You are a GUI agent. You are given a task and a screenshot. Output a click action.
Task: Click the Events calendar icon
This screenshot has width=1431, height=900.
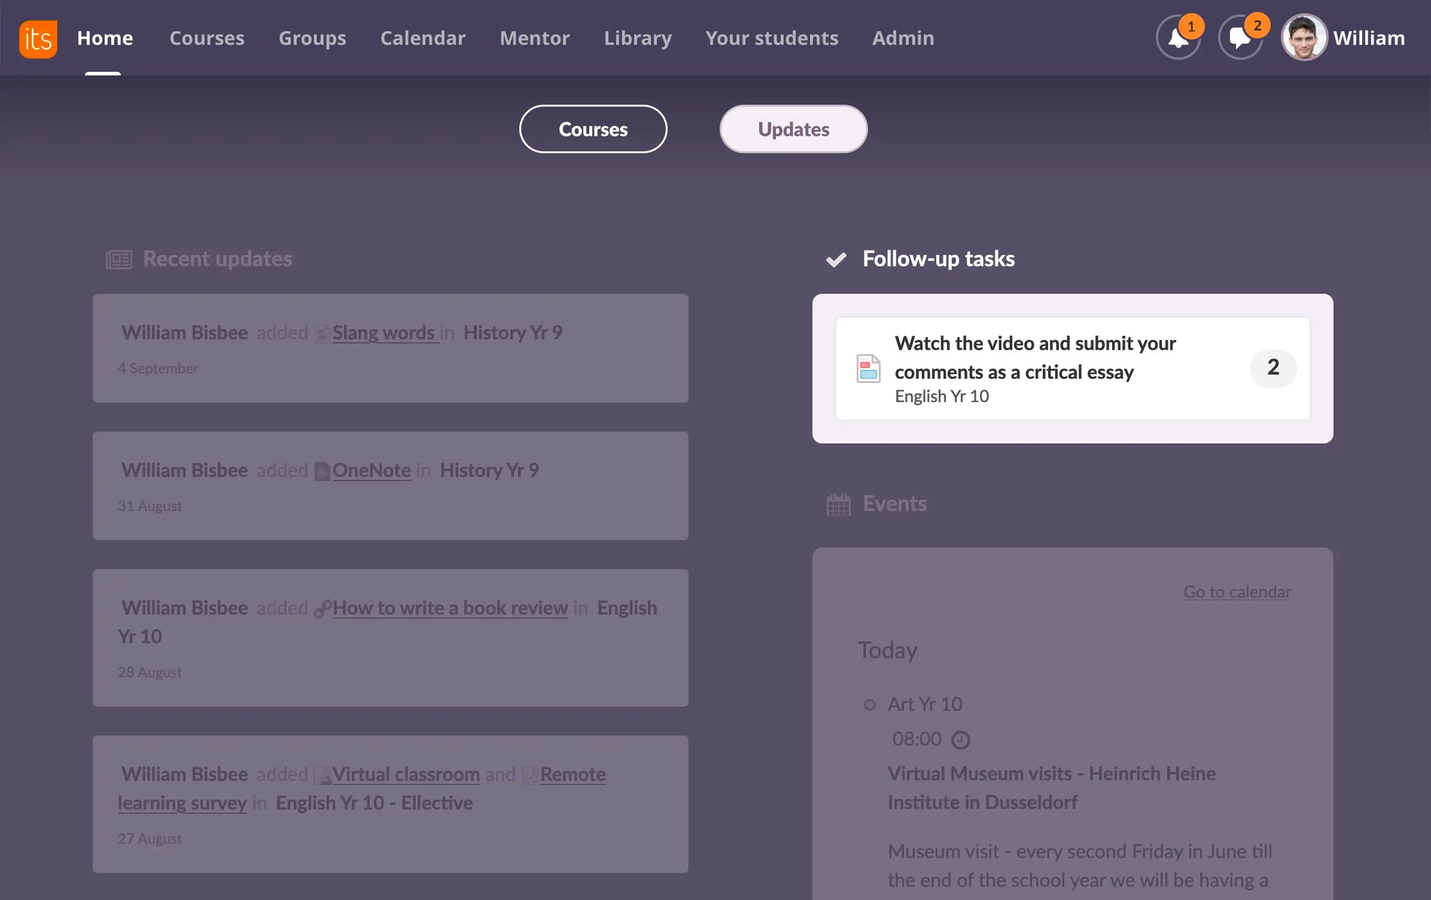pyautogui.click(x=838, y=504)
